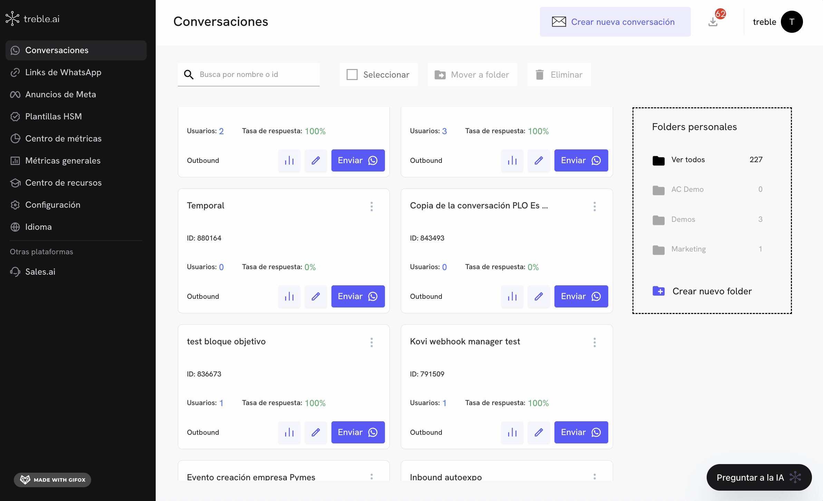This screenshot has width=823, height=501.
Task: Click the search magnifier icon
Action: pos(188,75)
